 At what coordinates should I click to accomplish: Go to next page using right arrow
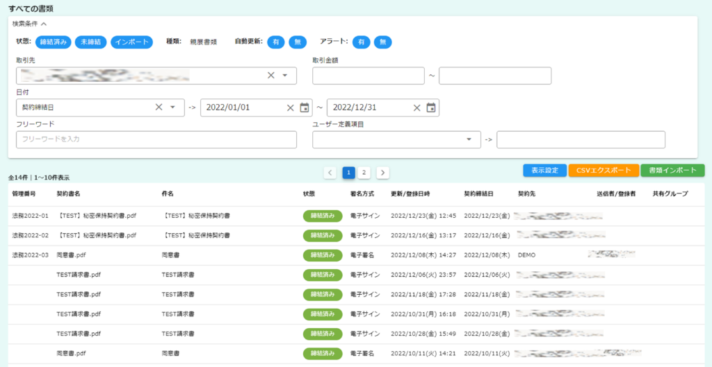click(x=382, y=172)
